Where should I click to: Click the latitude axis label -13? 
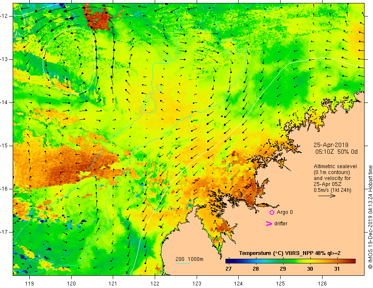5,59
